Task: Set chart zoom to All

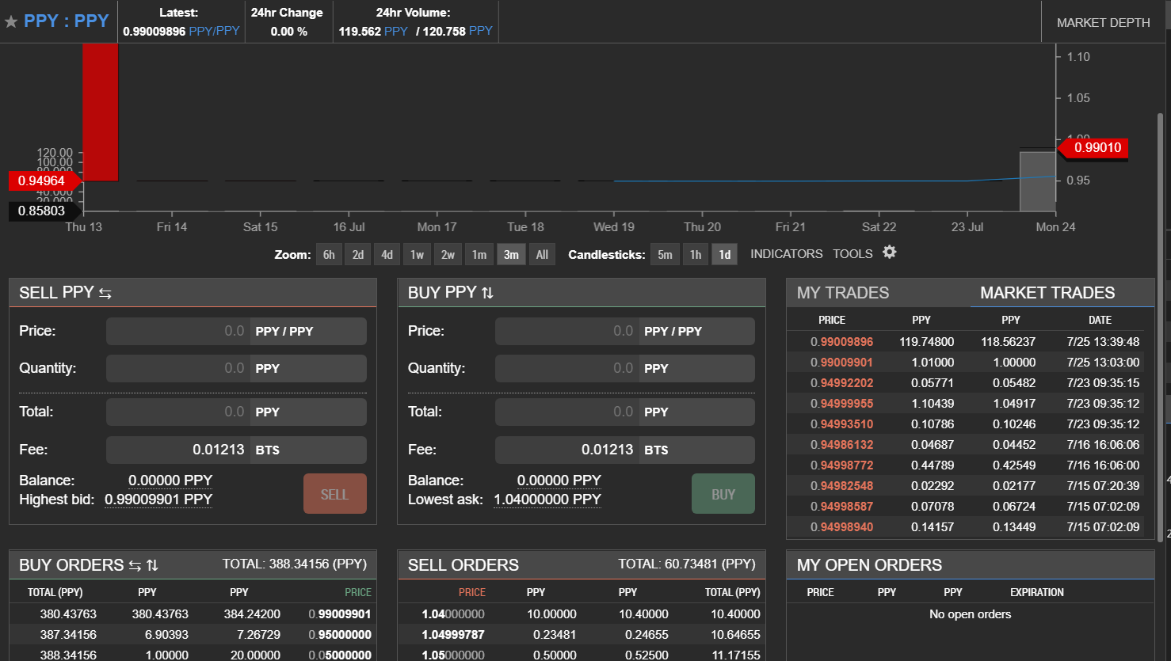Action: (542, 254)
